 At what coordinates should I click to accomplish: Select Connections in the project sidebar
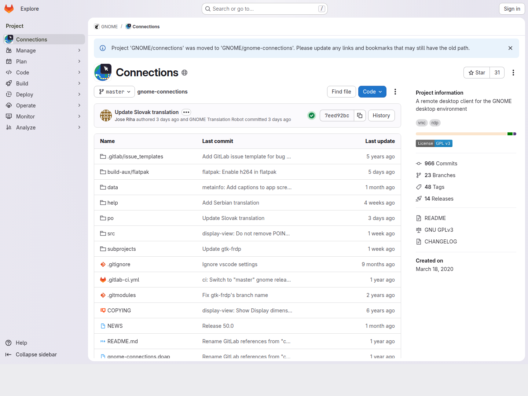44,39
